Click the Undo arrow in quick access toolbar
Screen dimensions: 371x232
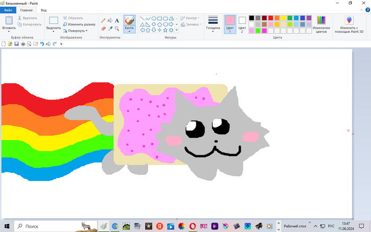(x=42, y=44)
